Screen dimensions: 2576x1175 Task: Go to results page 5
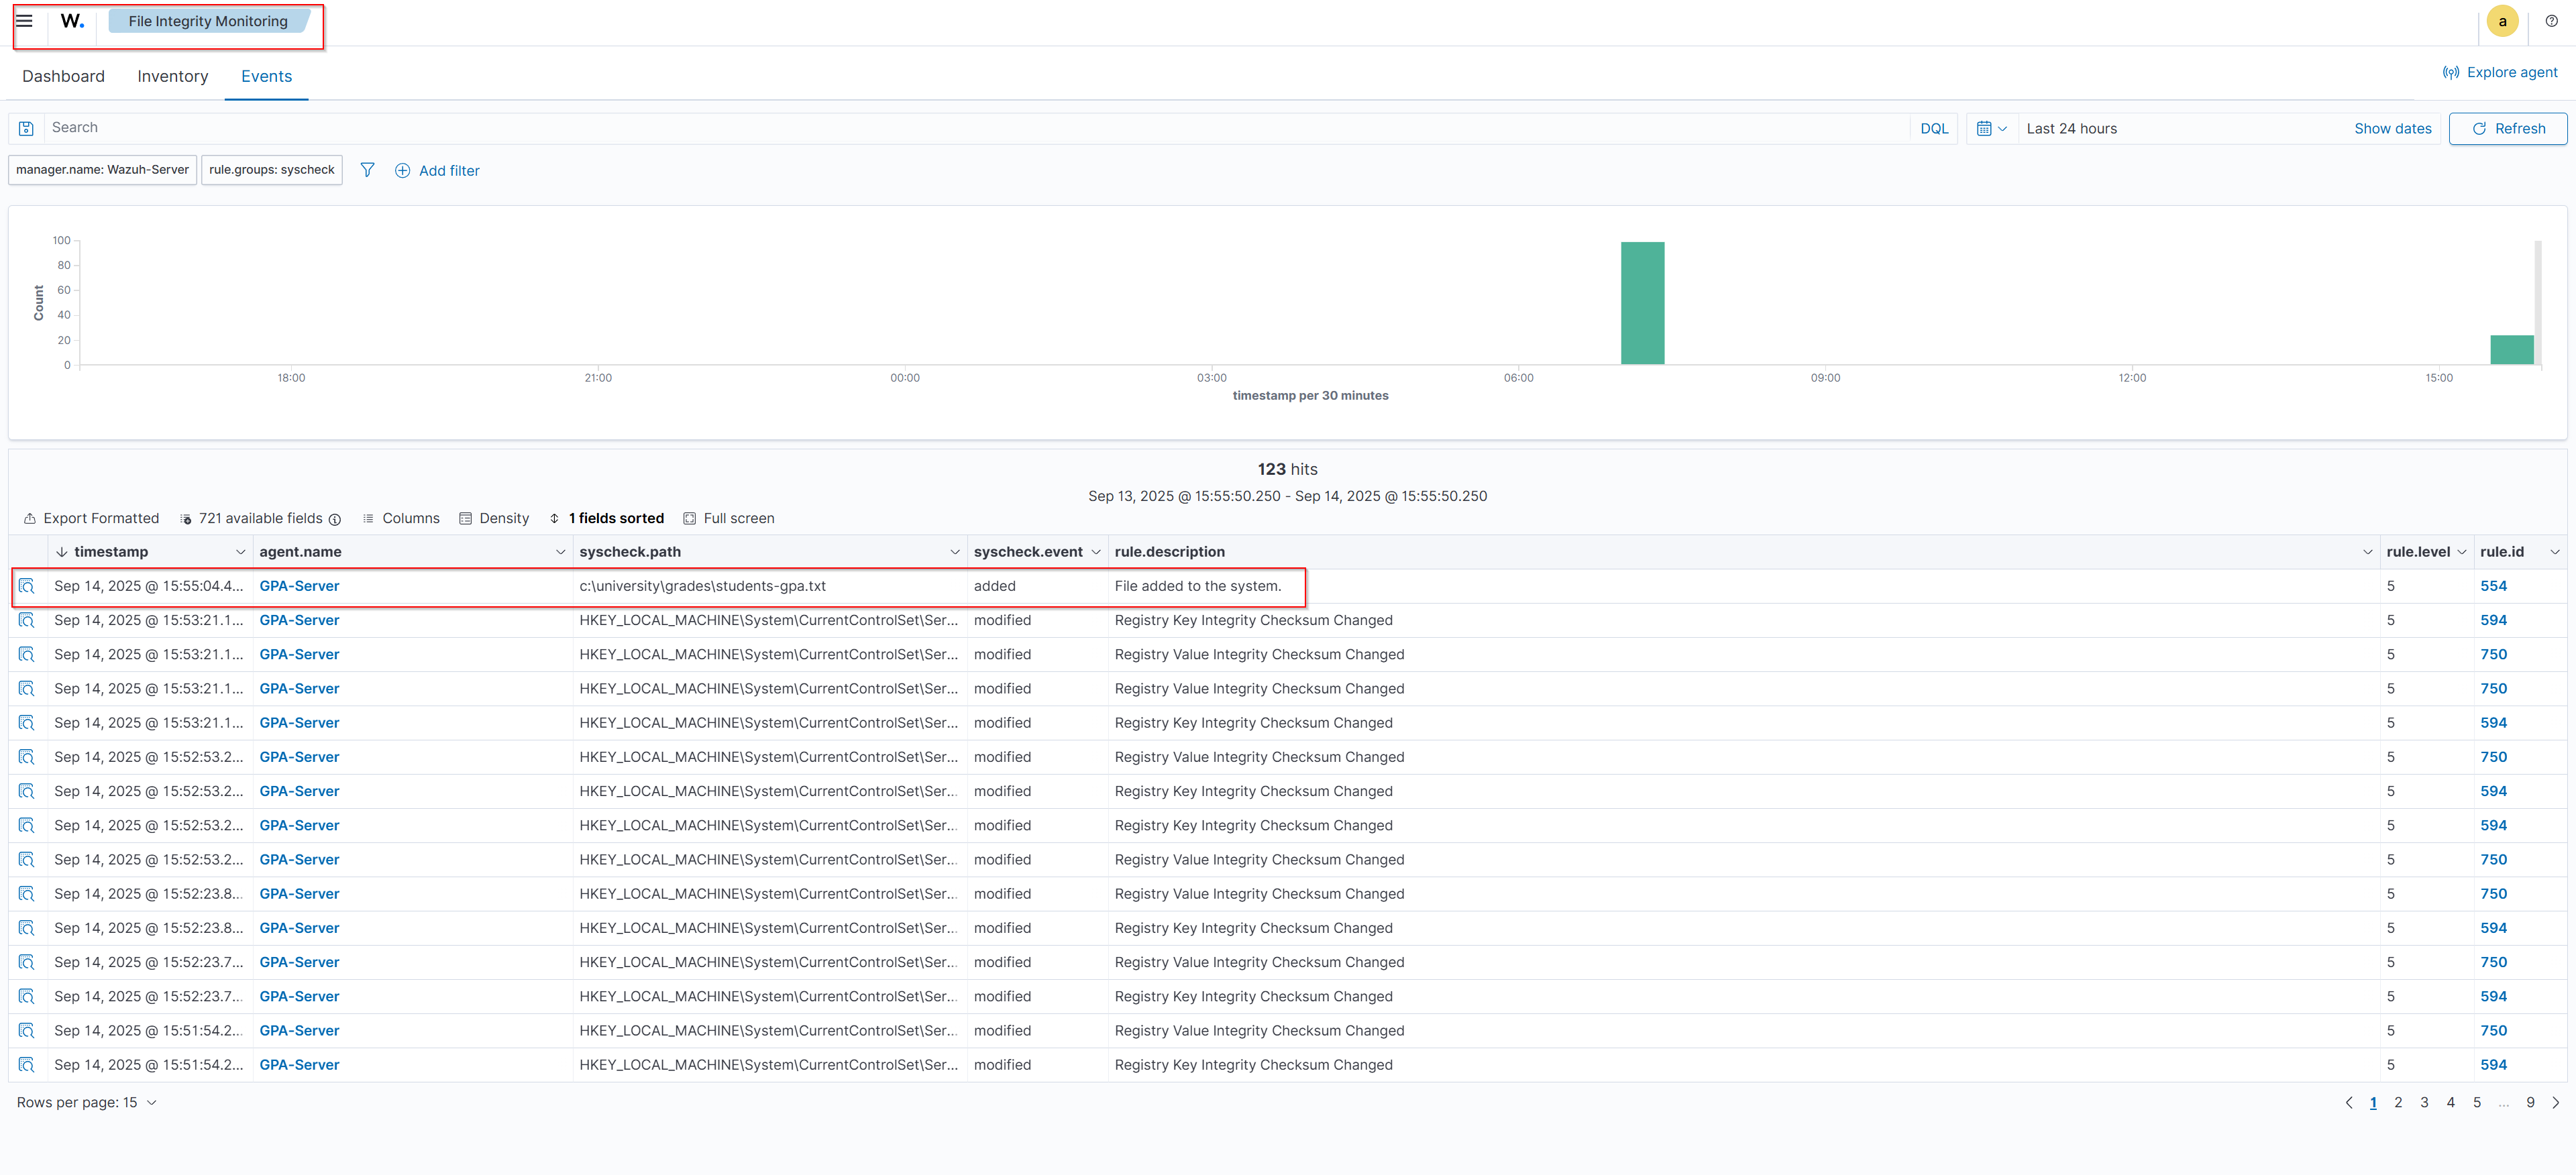2476,1102
